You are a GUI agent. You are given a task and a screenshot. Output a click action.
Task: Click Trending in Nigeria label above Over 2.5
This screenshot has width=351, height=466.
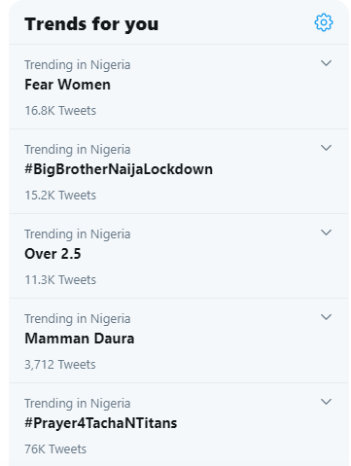coord(78,234)
